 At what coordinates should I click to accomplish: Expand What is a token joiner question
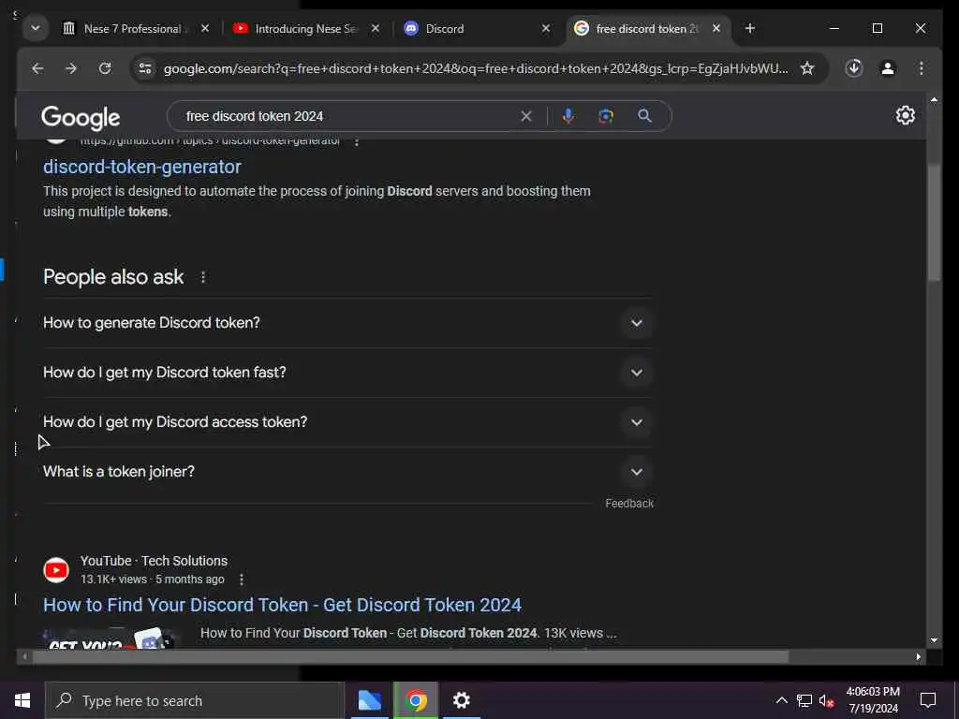click(x=347, y=472)
